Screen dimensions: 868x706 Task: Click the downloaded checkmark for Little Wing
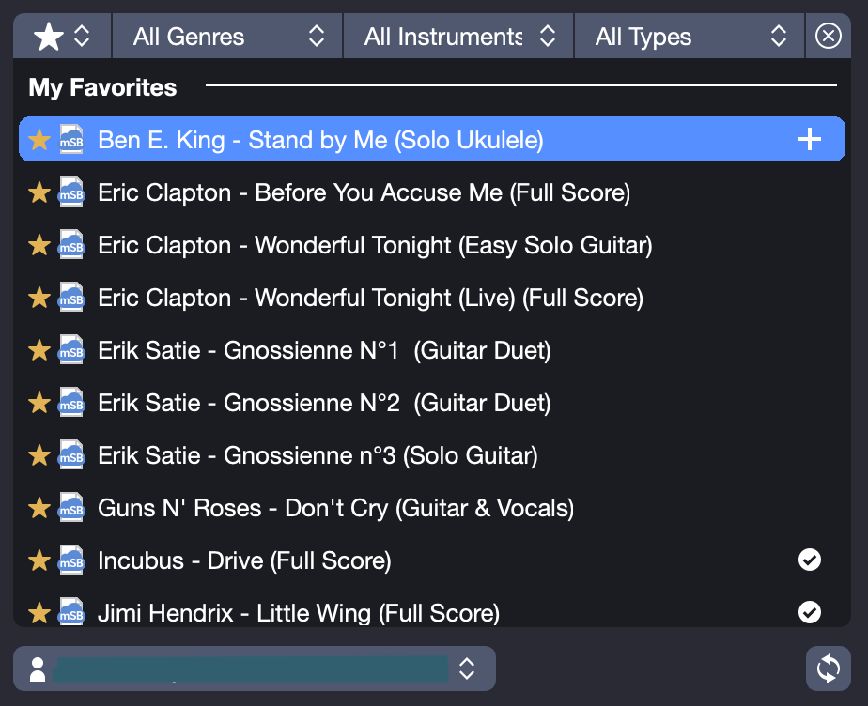click(810, 612)
